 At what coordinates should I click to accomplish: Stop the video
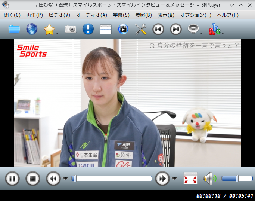[33, 179]
